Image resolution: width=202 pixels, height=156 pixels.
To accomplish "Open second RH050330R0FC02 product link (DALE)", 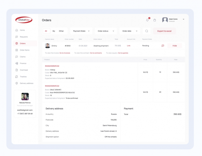I will [52, 86].
